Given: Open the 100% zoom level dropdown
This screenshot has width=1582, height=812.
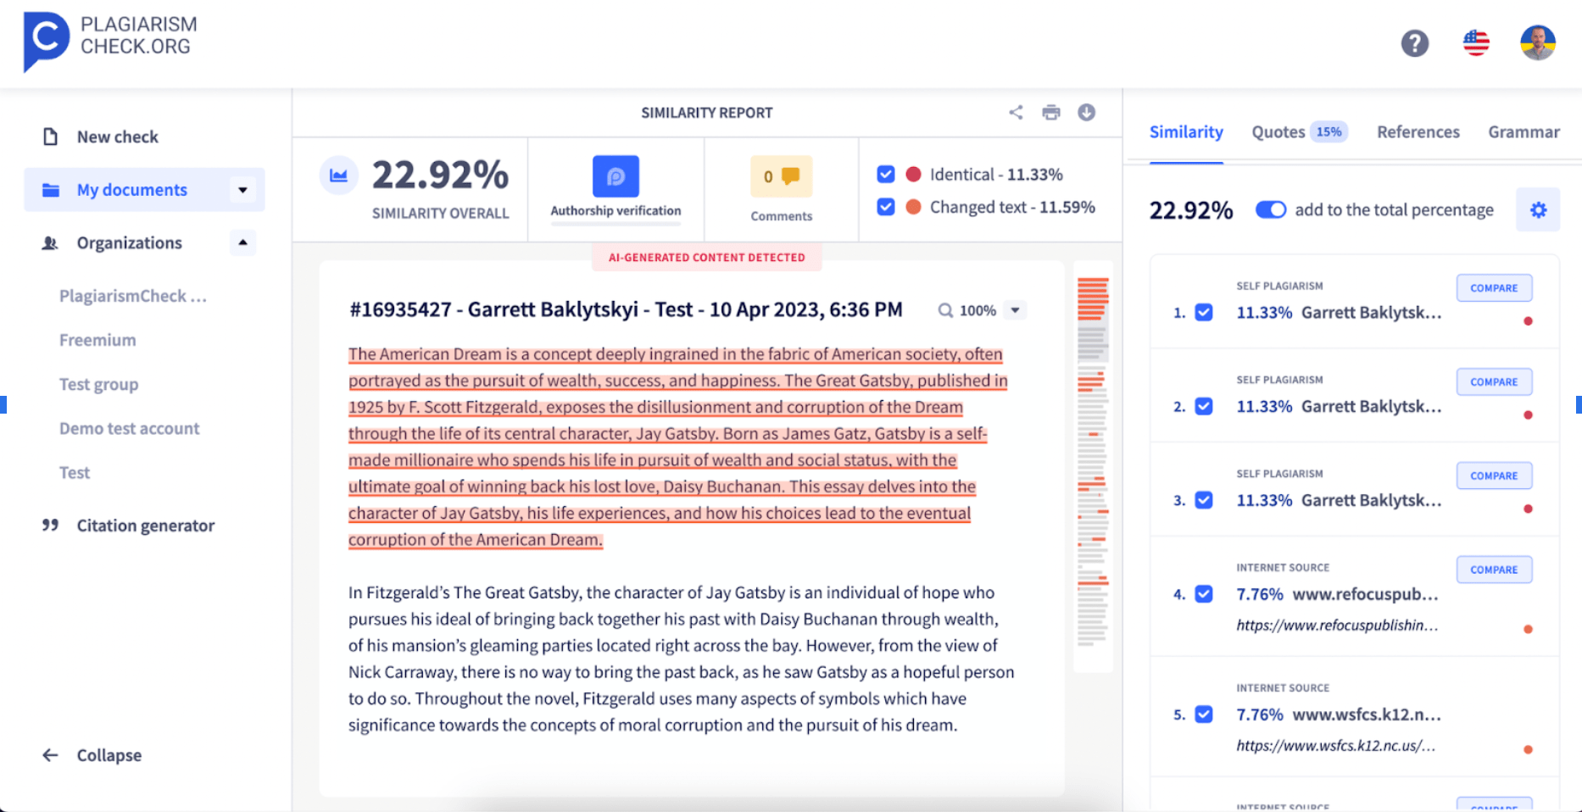Looking at the screenshot, I should click(1015, 310).
